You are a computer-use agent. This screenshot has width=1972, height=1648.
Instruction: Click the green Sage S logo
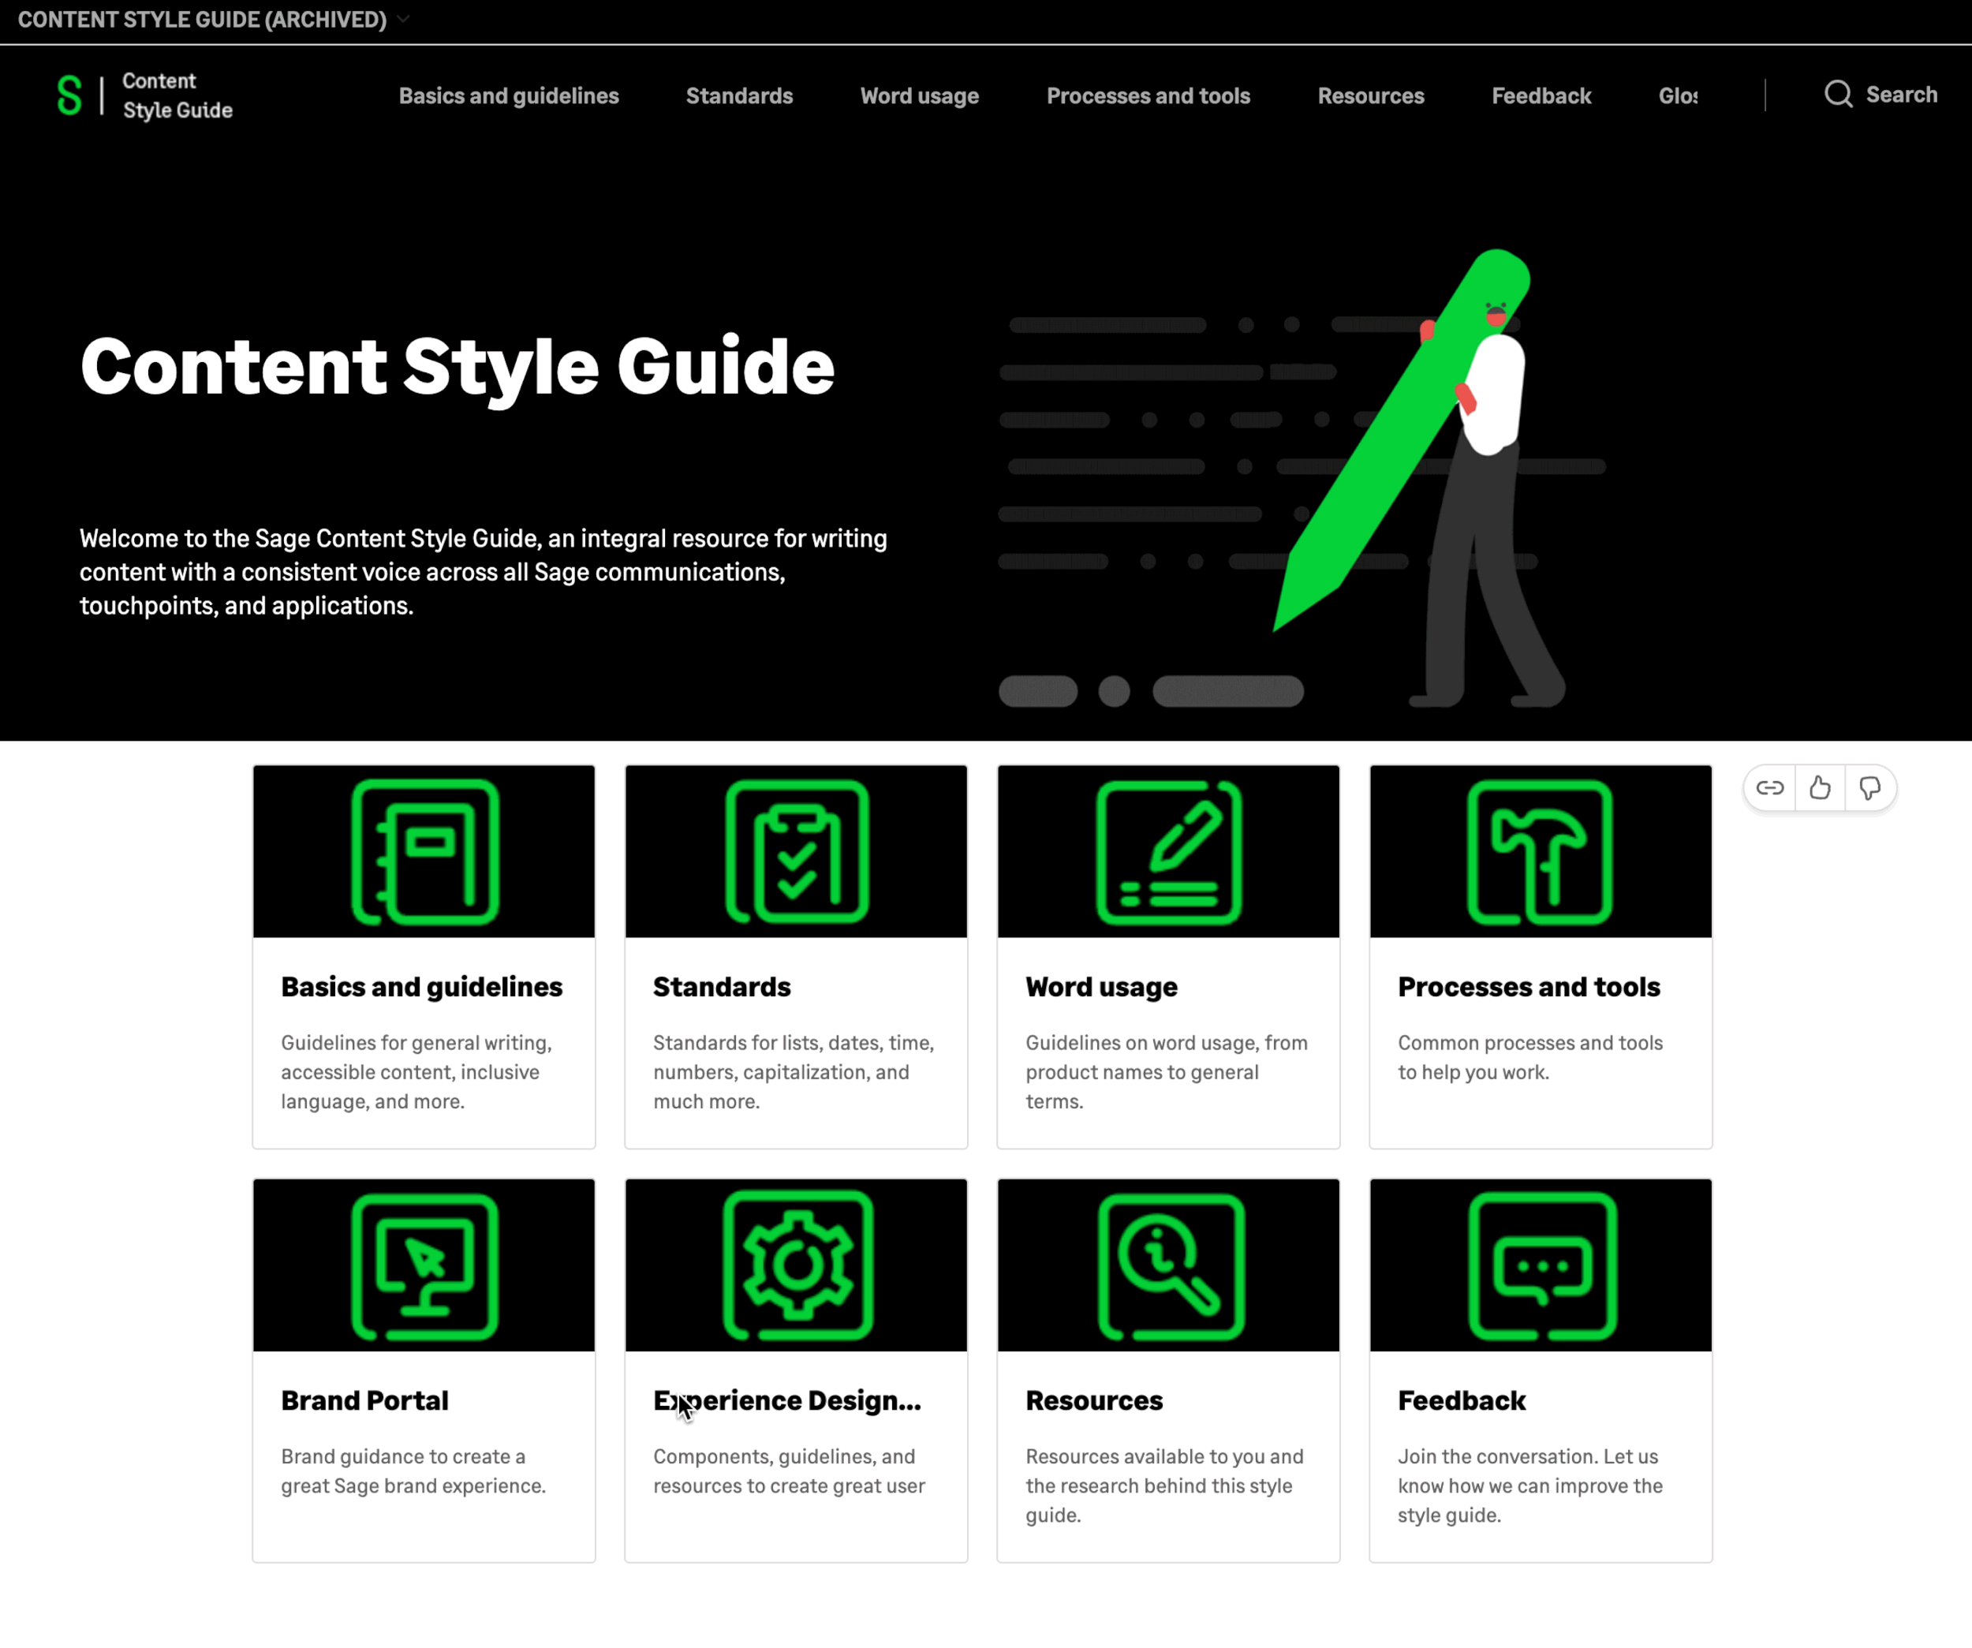coord(69,95)
